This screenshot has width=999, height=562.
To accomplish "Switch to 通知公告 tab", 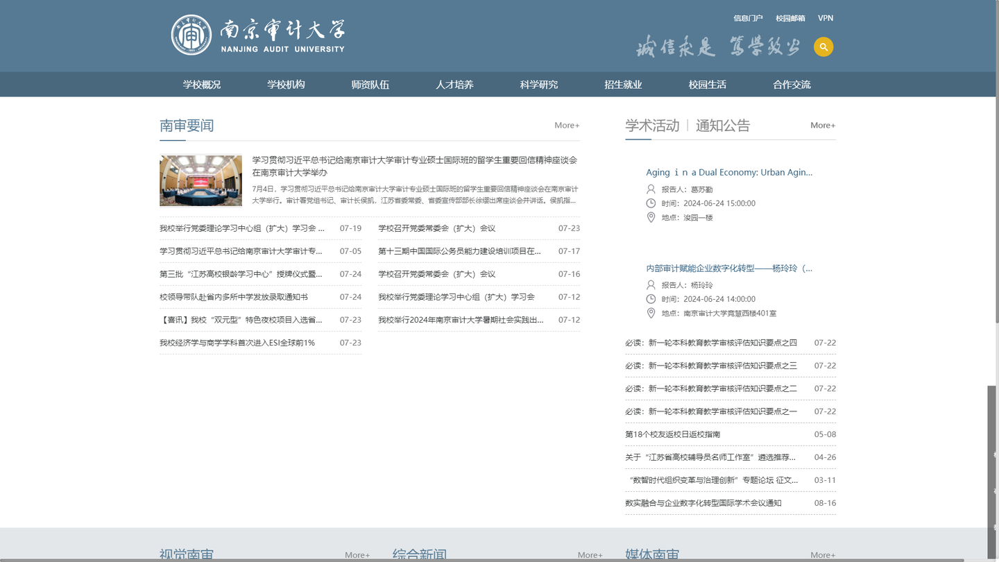I will coord(723,126).
